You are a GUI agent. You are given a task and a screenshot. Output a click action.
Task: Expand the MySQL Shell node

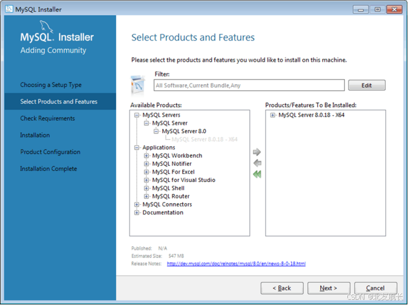(146, 188)
